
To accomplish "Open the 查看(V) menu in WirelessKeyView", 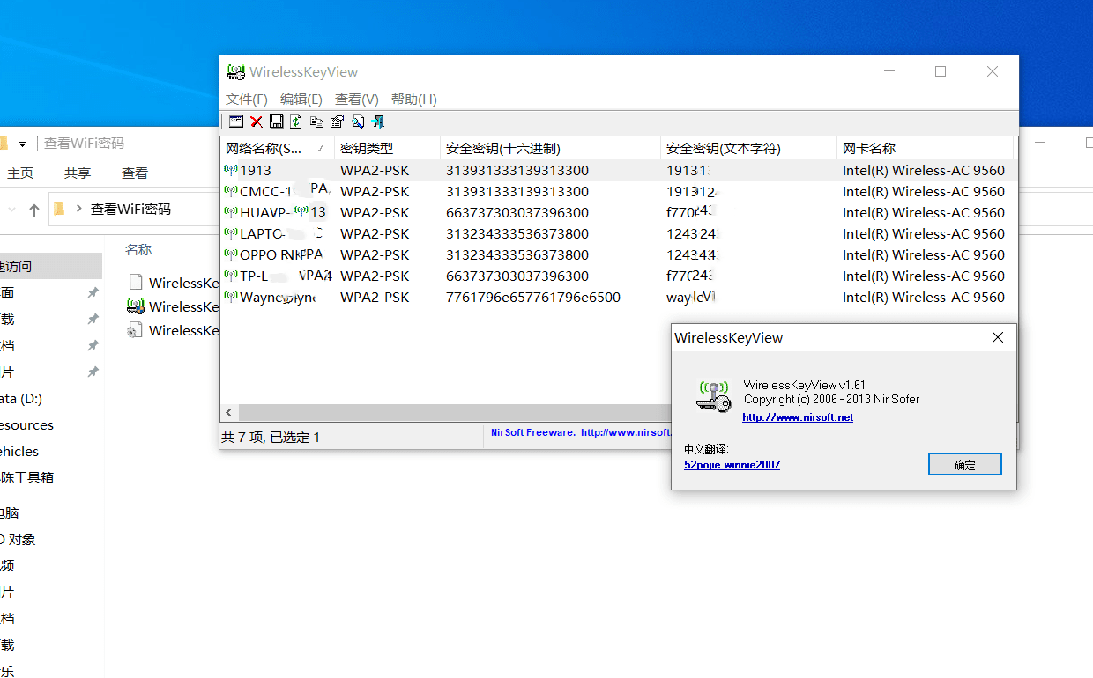I will 357,99.
